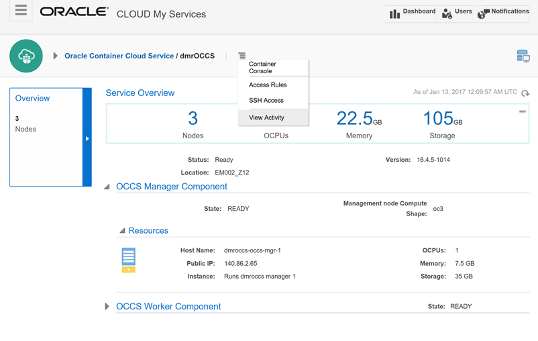Click the service actions menu icon
This screenshot has width=538, height=341.
[x=242, y=56]
